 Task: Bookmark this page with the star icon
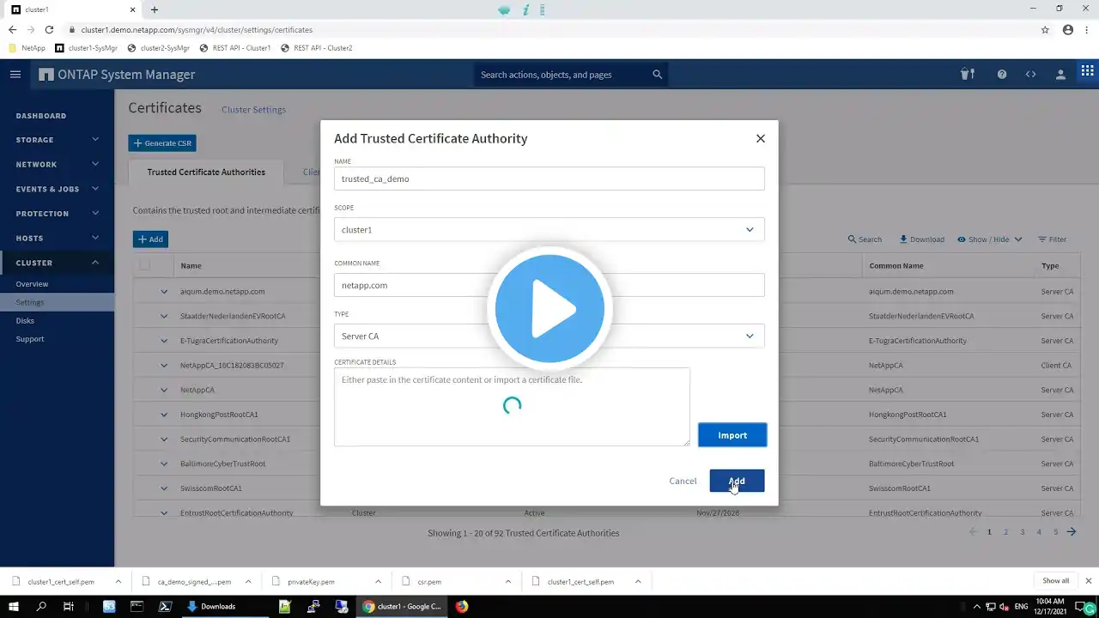point(1045,29)
